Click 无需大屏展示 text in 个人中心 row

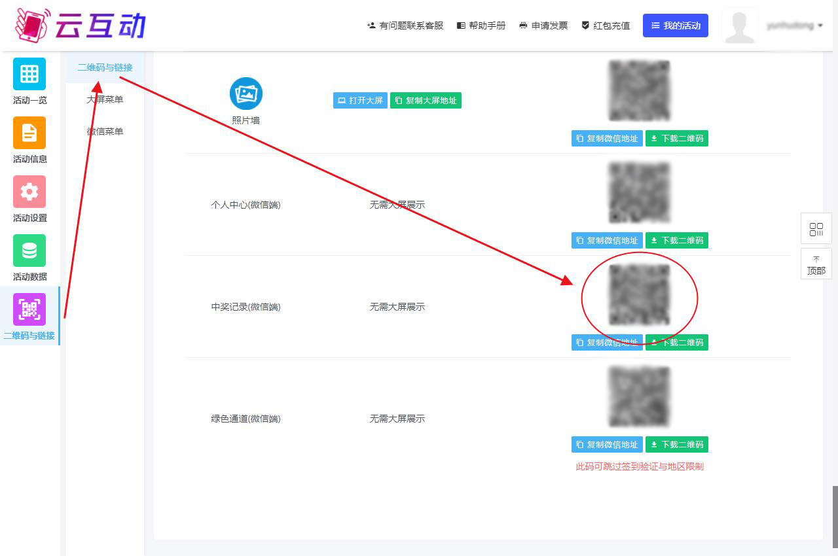click(x=397, y=205)
